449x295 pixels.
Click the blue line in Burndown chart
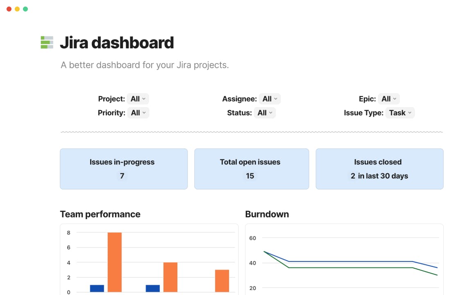pyautogui.click(x=348, y=261)
